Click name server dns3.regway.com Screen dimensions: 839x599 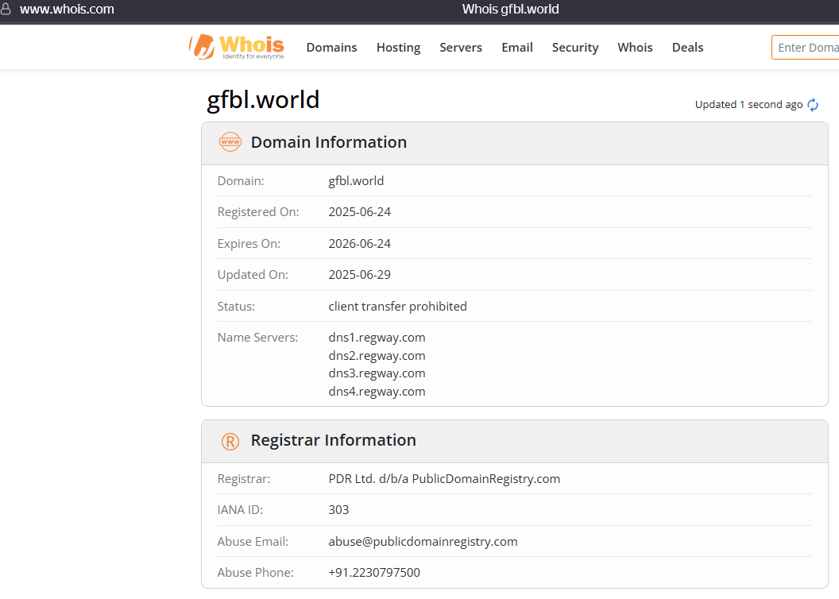pos(377,373)
